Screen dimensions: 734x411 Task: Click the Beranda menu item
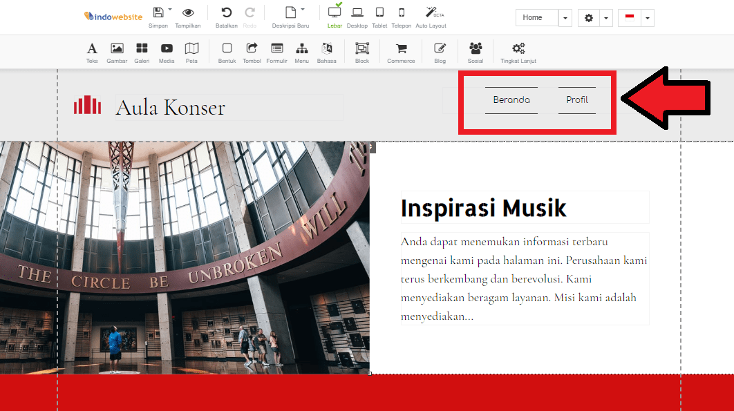(x=511, y=100)
